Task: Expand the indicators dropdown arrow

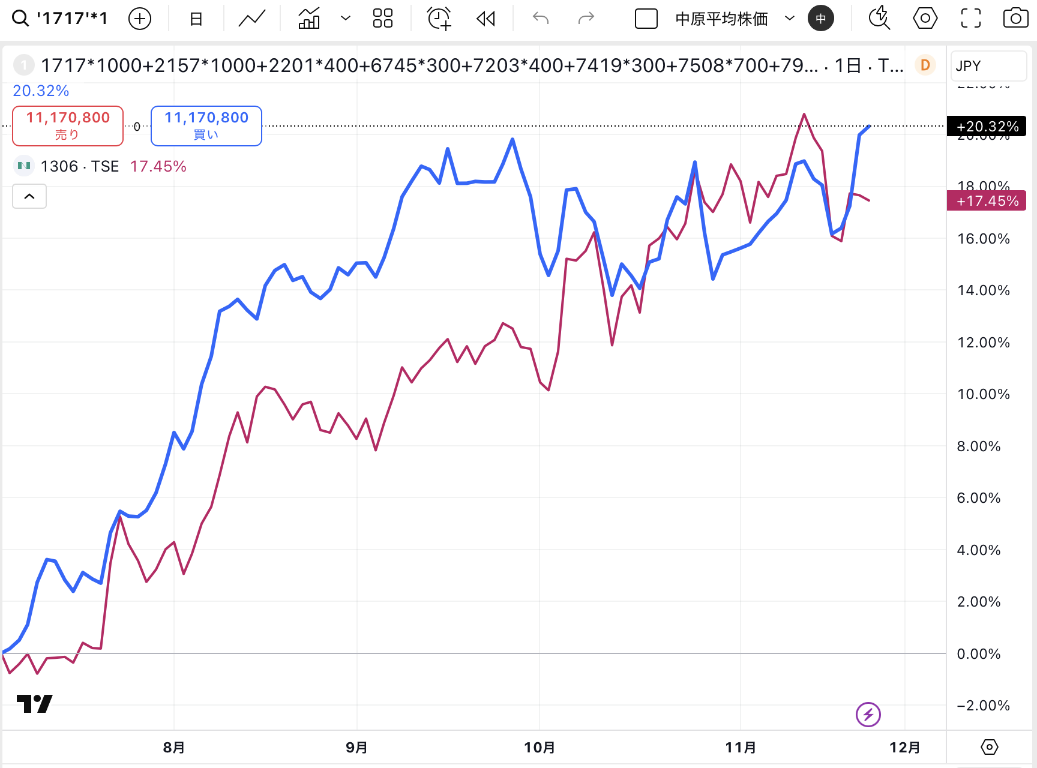Action: coord(346,19)
